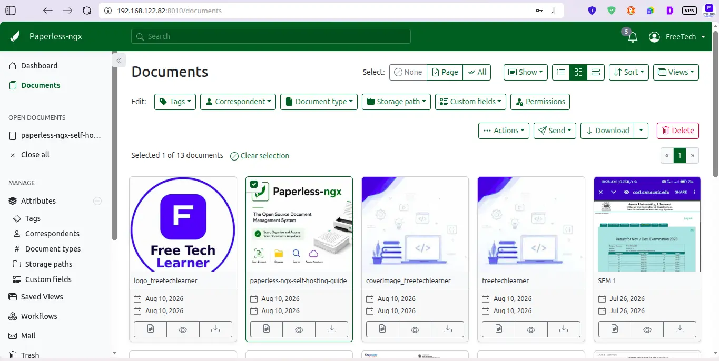Screen dimensions: 719x361
Task: Preview paperless-ngx-self-hosting-guide using eye icon
Action: click(x=299, y=329)
